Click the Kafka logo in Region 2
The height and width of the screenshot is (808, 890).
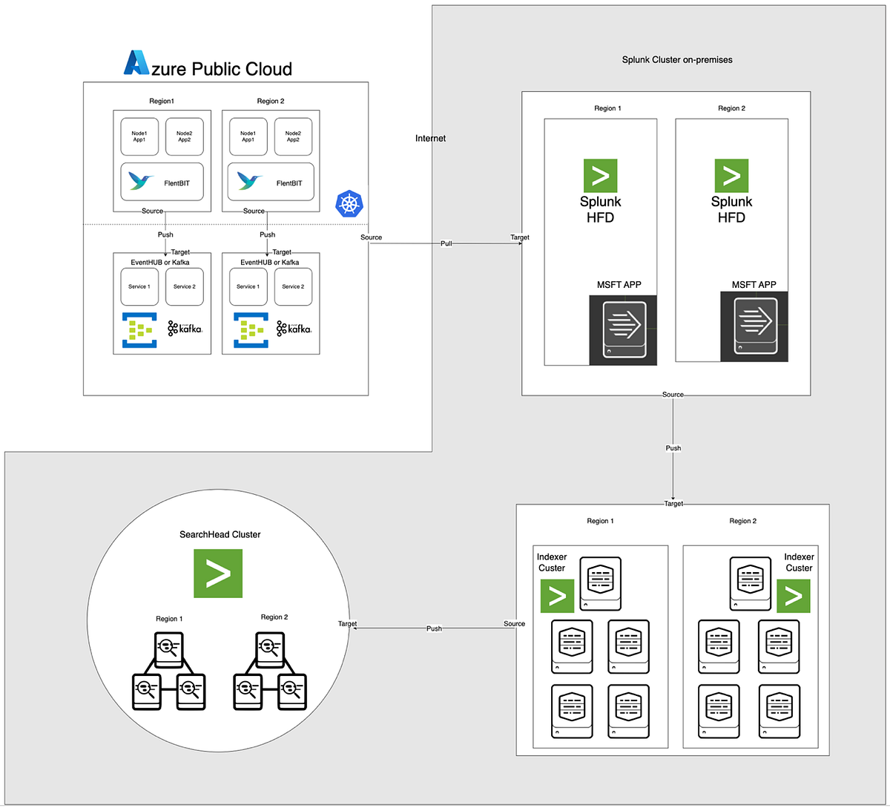[x=294, y=327]
